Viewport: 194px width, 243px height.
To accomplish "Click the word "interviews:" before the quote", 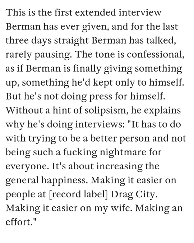I will point(100,124).
